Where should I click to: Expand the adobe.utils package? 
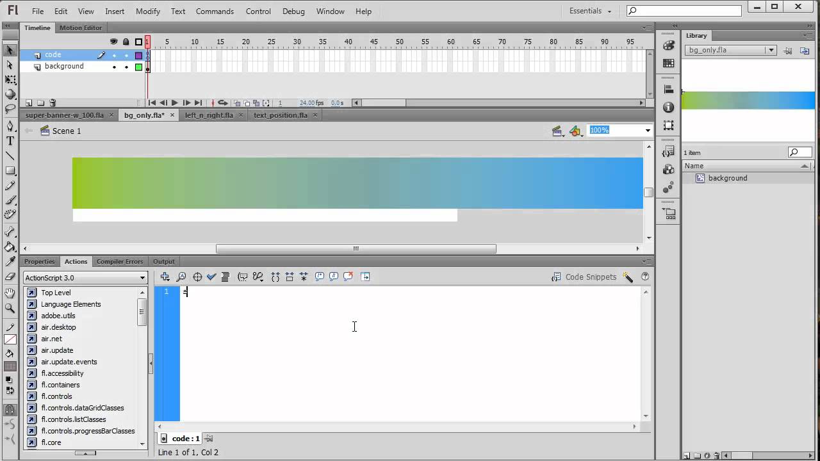click(x=58, y=316)
